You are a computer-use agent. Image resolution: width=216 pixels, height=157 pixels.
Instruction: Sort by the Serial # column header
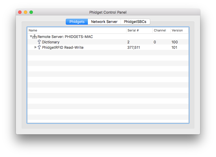point(139,30)
